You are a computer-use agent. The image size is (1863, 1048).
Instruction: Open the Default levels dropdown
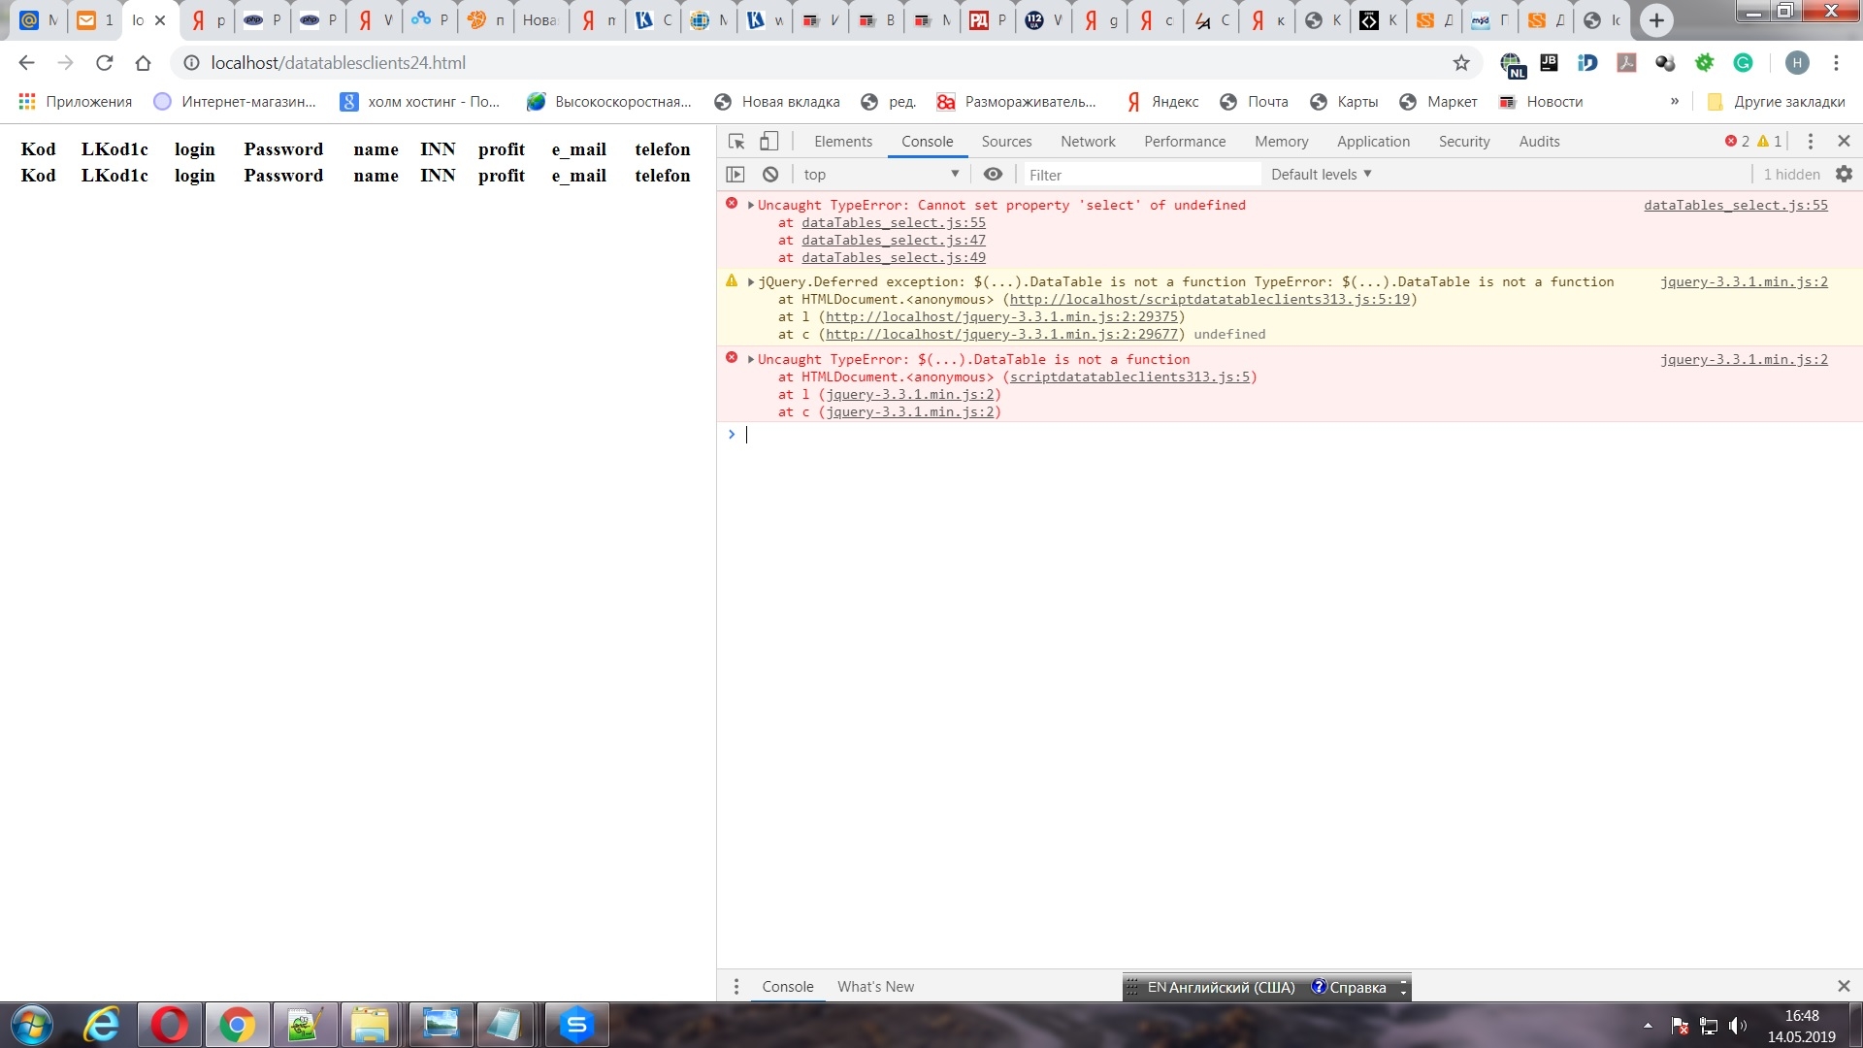[1321, 175]
